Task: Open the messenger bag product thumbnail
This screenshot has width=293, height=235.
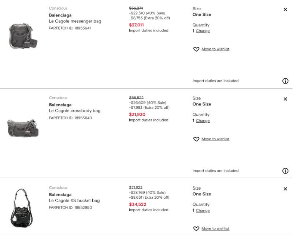Action: click(x=23, y=36)
